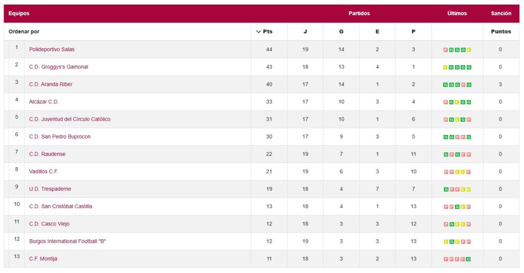524x273 pixels.
Task: Click red P badge in Aranda Riber row
Action: pos(463,84)
